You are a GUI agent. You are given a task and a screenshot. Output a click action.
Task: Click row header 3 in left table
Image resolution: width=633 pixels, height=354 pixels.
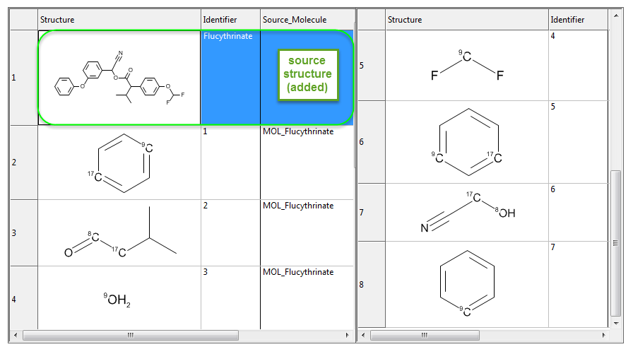tap(24, 233)
